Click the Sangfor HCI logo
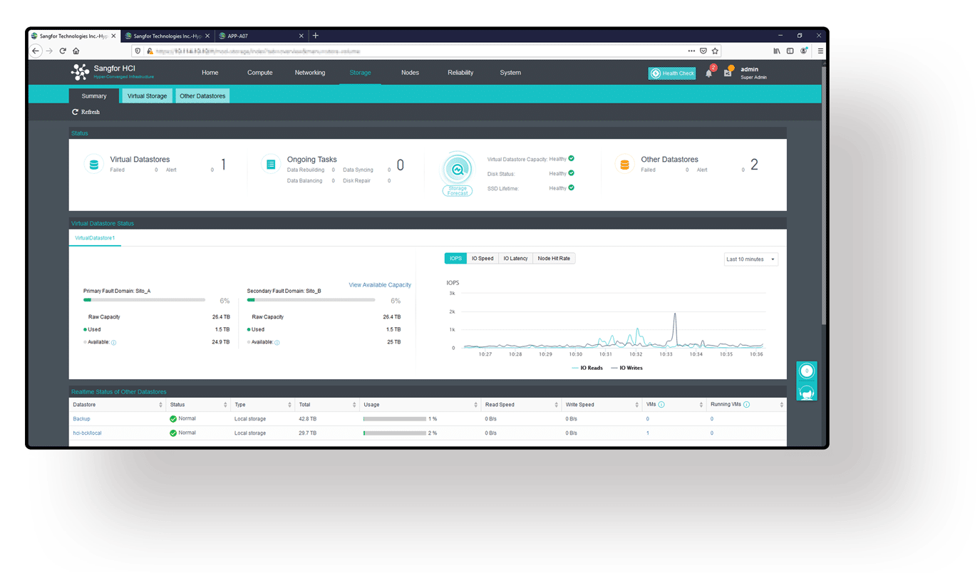Image resolution: width=980 pixels, height=583 pixels. pyautogui.click(x=80, y=72)
